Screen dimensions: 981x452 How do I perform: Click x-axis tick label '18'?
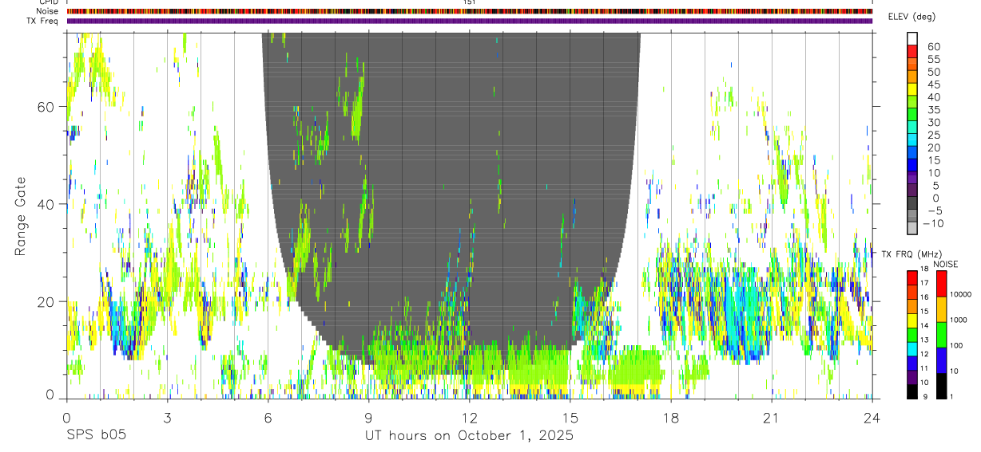click(671, 418)
